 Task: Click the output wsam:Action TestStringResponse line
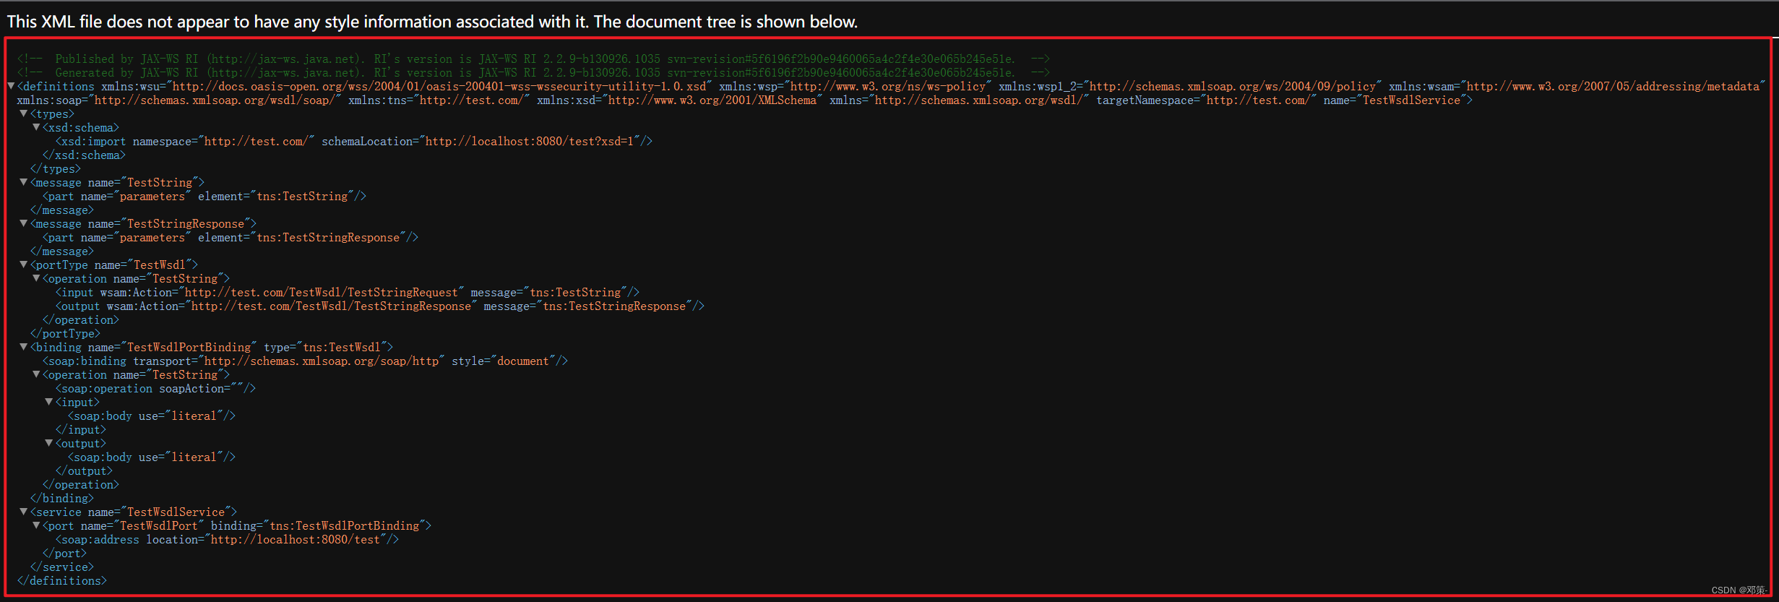(x=380, y=306)
